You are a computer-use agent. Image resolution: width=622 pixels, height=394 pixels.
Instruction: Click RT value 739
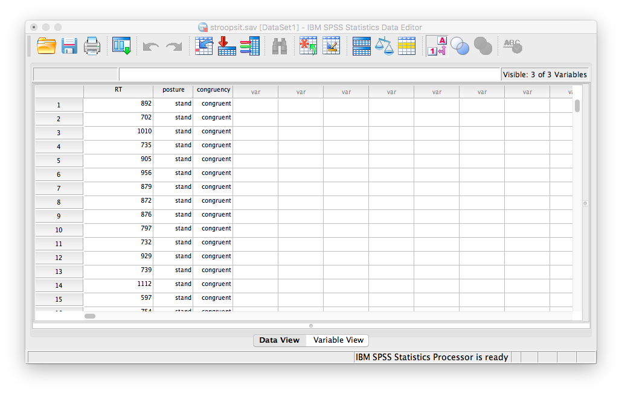(x=146, y=270)
